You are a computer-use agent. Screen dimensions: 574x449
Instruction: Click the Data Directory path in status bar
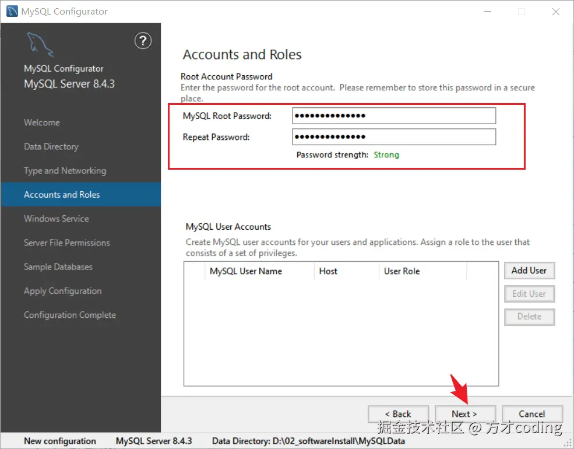(x=308, y=441)
